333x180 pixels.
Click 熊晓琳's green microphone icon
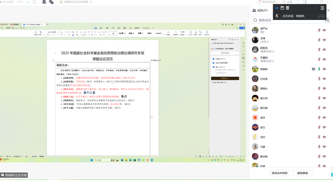click(x=319, y=69)
